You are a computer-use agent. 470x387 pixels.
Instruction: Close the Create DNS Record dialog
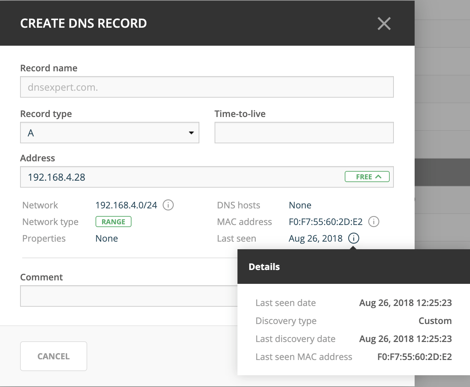point(384,24)
